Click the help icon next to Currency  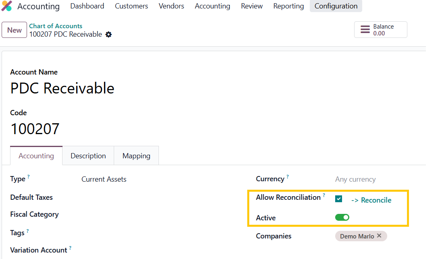(288, 177)
